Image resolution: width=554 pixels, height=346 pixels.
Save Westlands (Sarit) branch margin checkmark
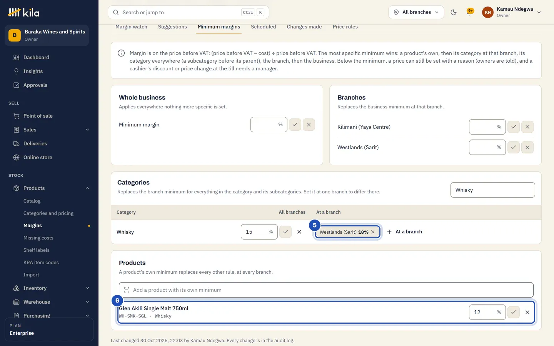[514, 147]
